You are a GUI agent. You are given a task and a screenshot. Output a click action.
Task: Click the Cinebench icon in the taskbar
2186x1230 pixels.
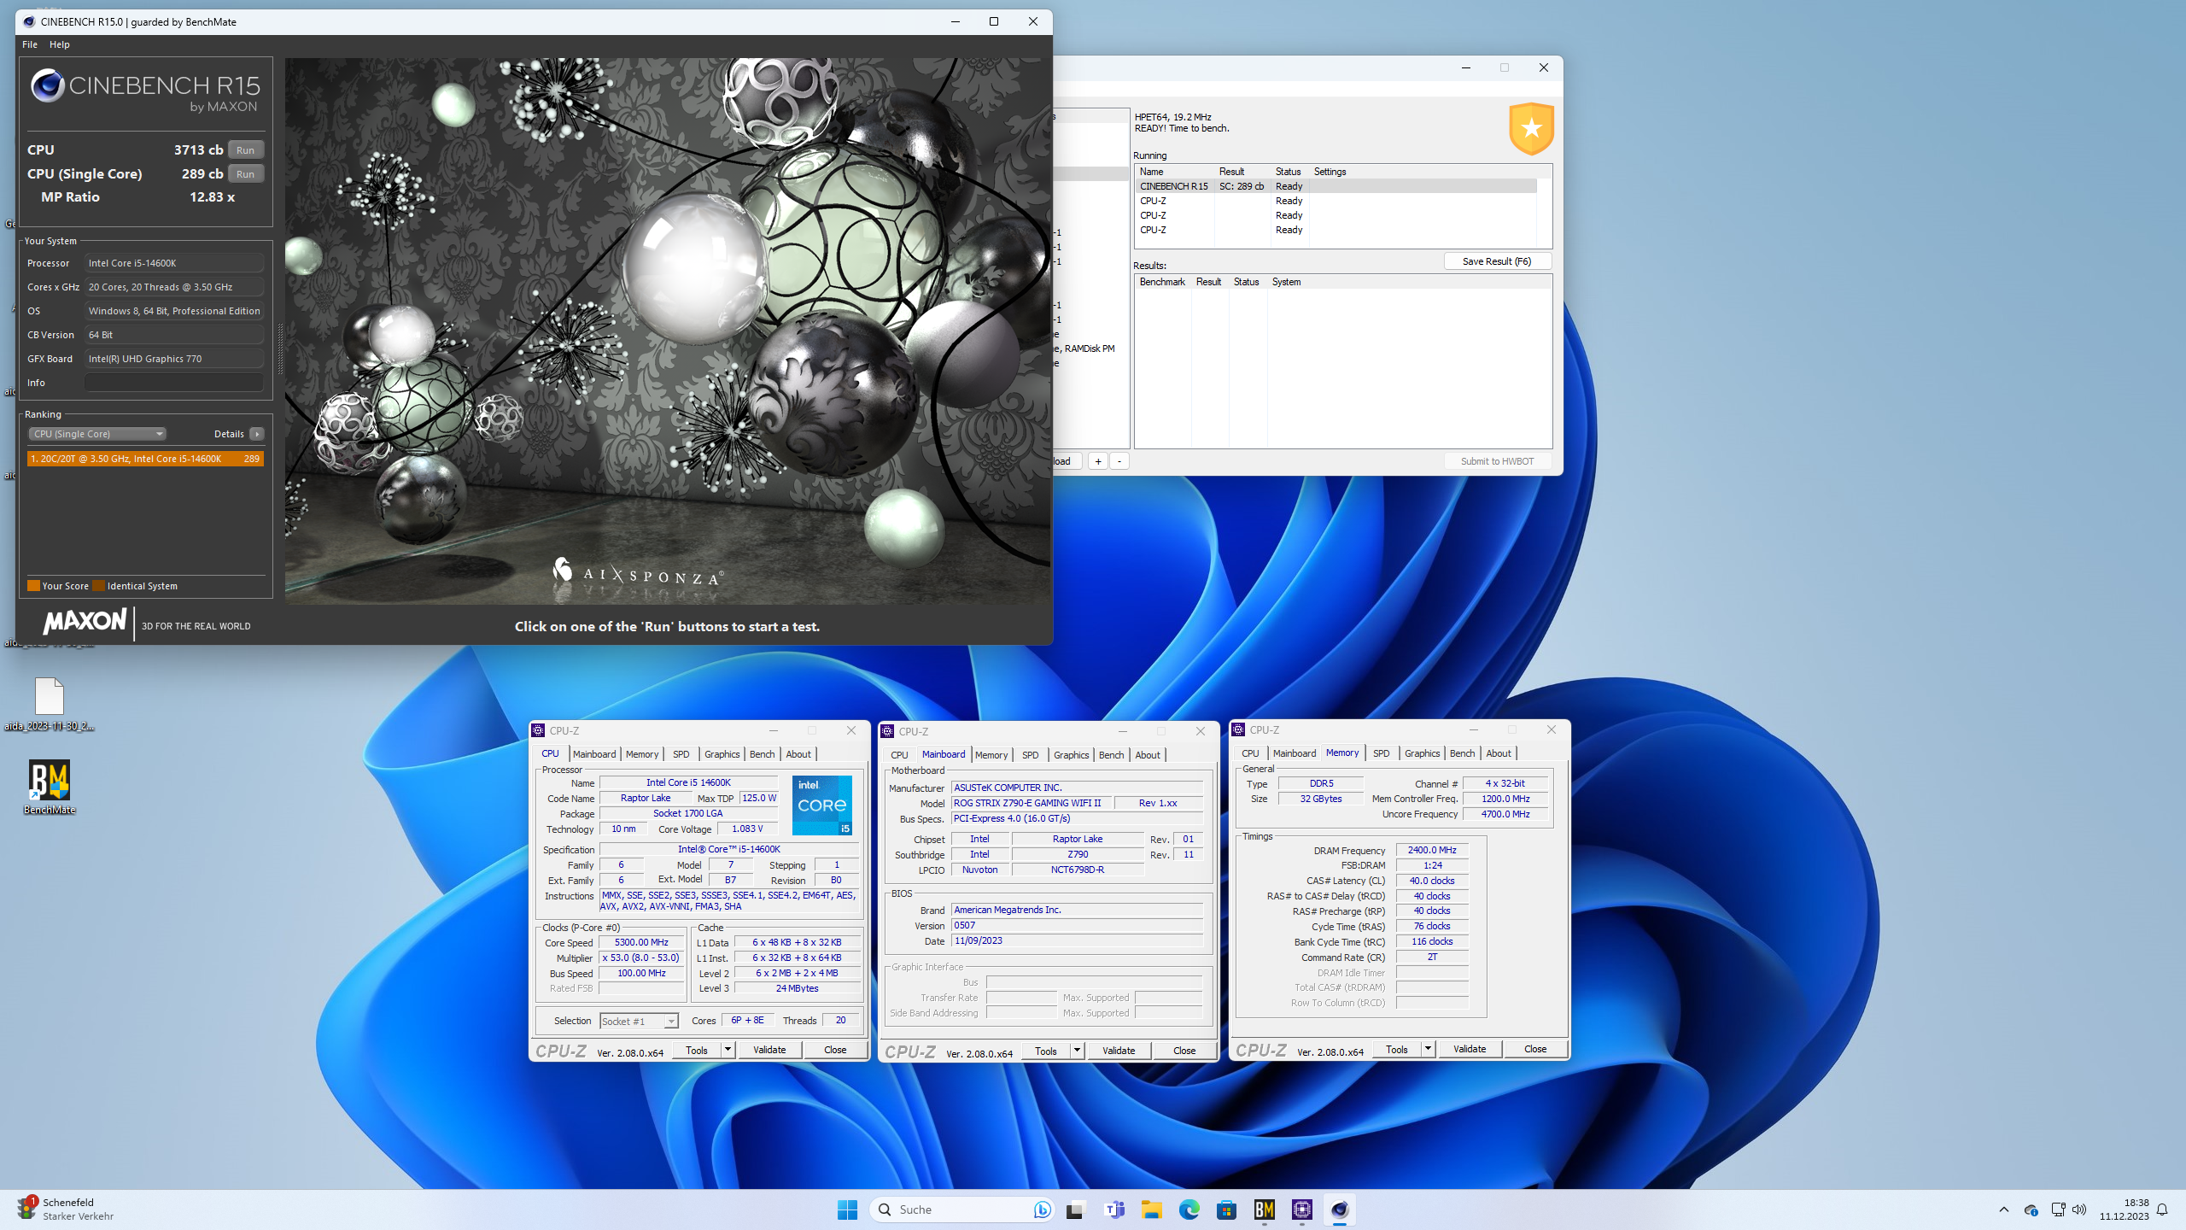1339,1209
